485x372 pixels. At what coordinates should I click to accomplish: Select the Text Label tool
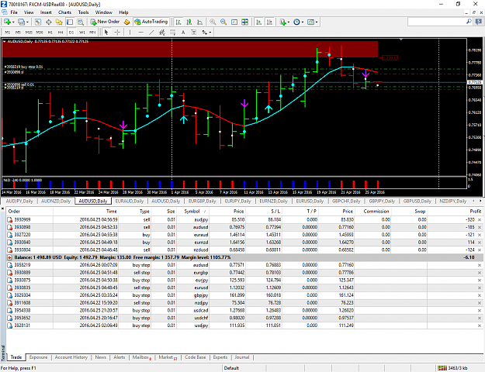(194, 32)
